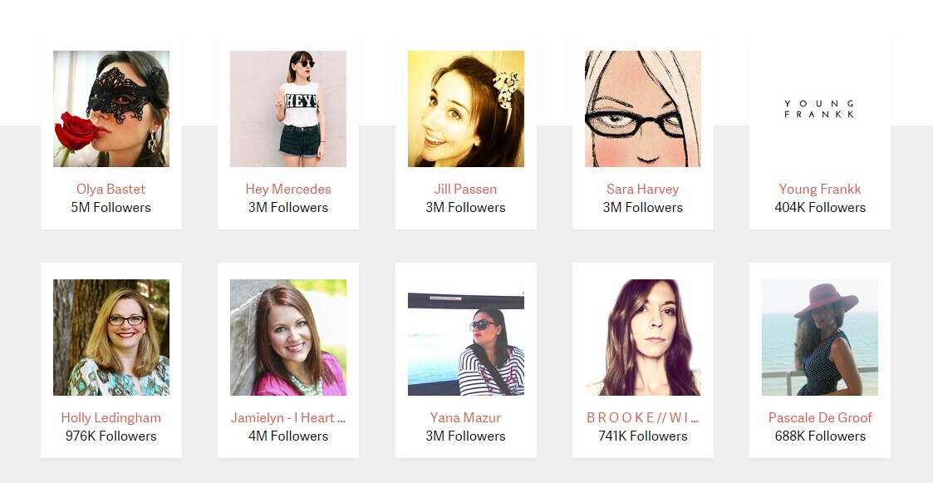
Task: Visit the Holly Ledingham name link
Action: click(x=110, y=418)
